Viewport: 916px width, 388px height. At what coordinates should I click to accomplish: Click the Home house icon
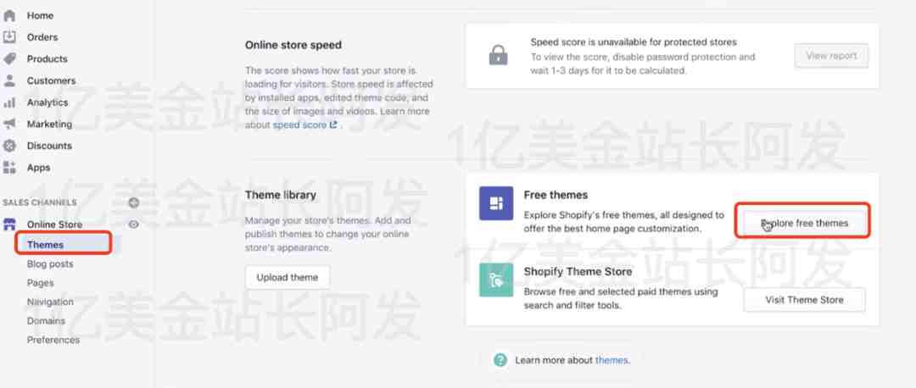coord(9,16)
